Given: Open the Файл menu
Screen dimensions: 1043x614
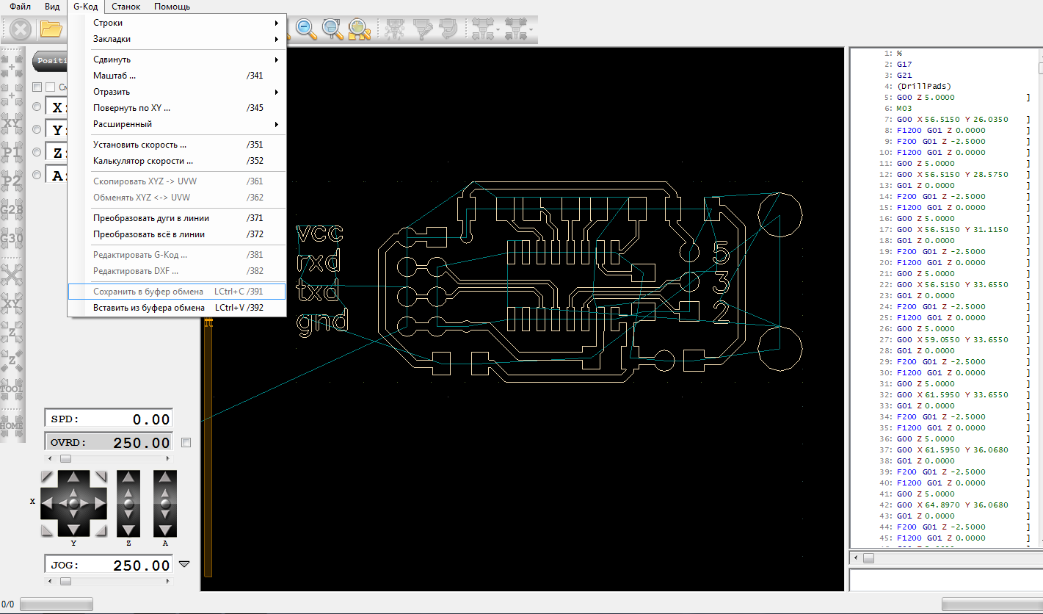Looking at the screenshot, I should point(21,7).
